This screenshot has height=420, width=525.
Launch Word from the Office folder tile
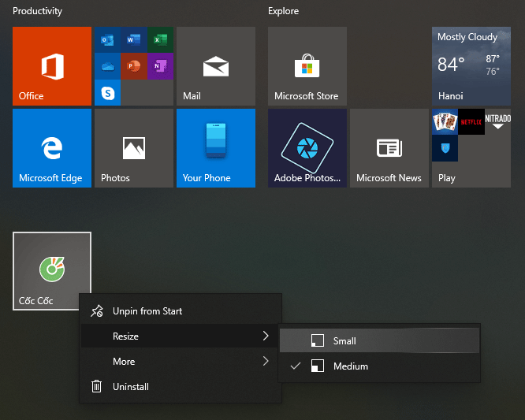[133, 40]
